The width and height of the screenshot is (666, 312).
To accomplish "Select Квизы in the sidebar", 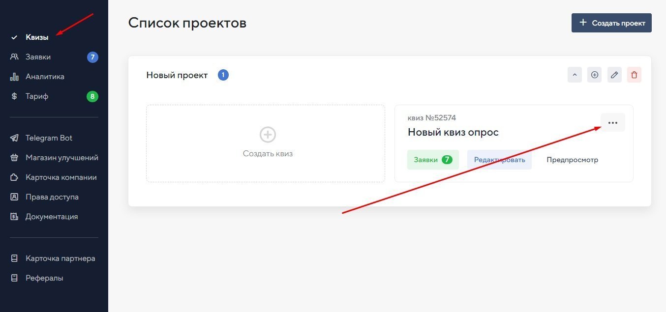I will pyautogui.click(x=37, y=37).
